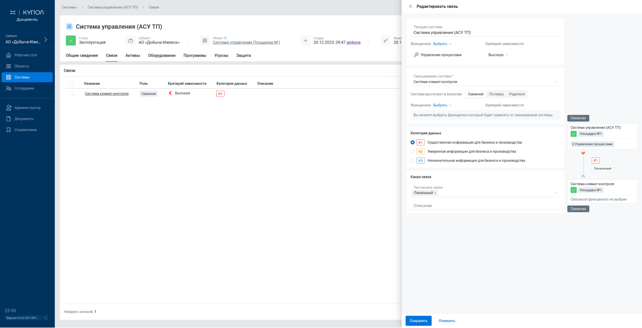The width and height of the screenshot is (642, 328).
Task: Open Сотрудники people icon
Action: click(9, 88)
